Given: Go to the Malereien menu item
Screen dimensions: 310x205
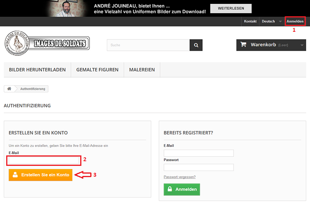Looking at the screenshot, I should pos(142,70).
